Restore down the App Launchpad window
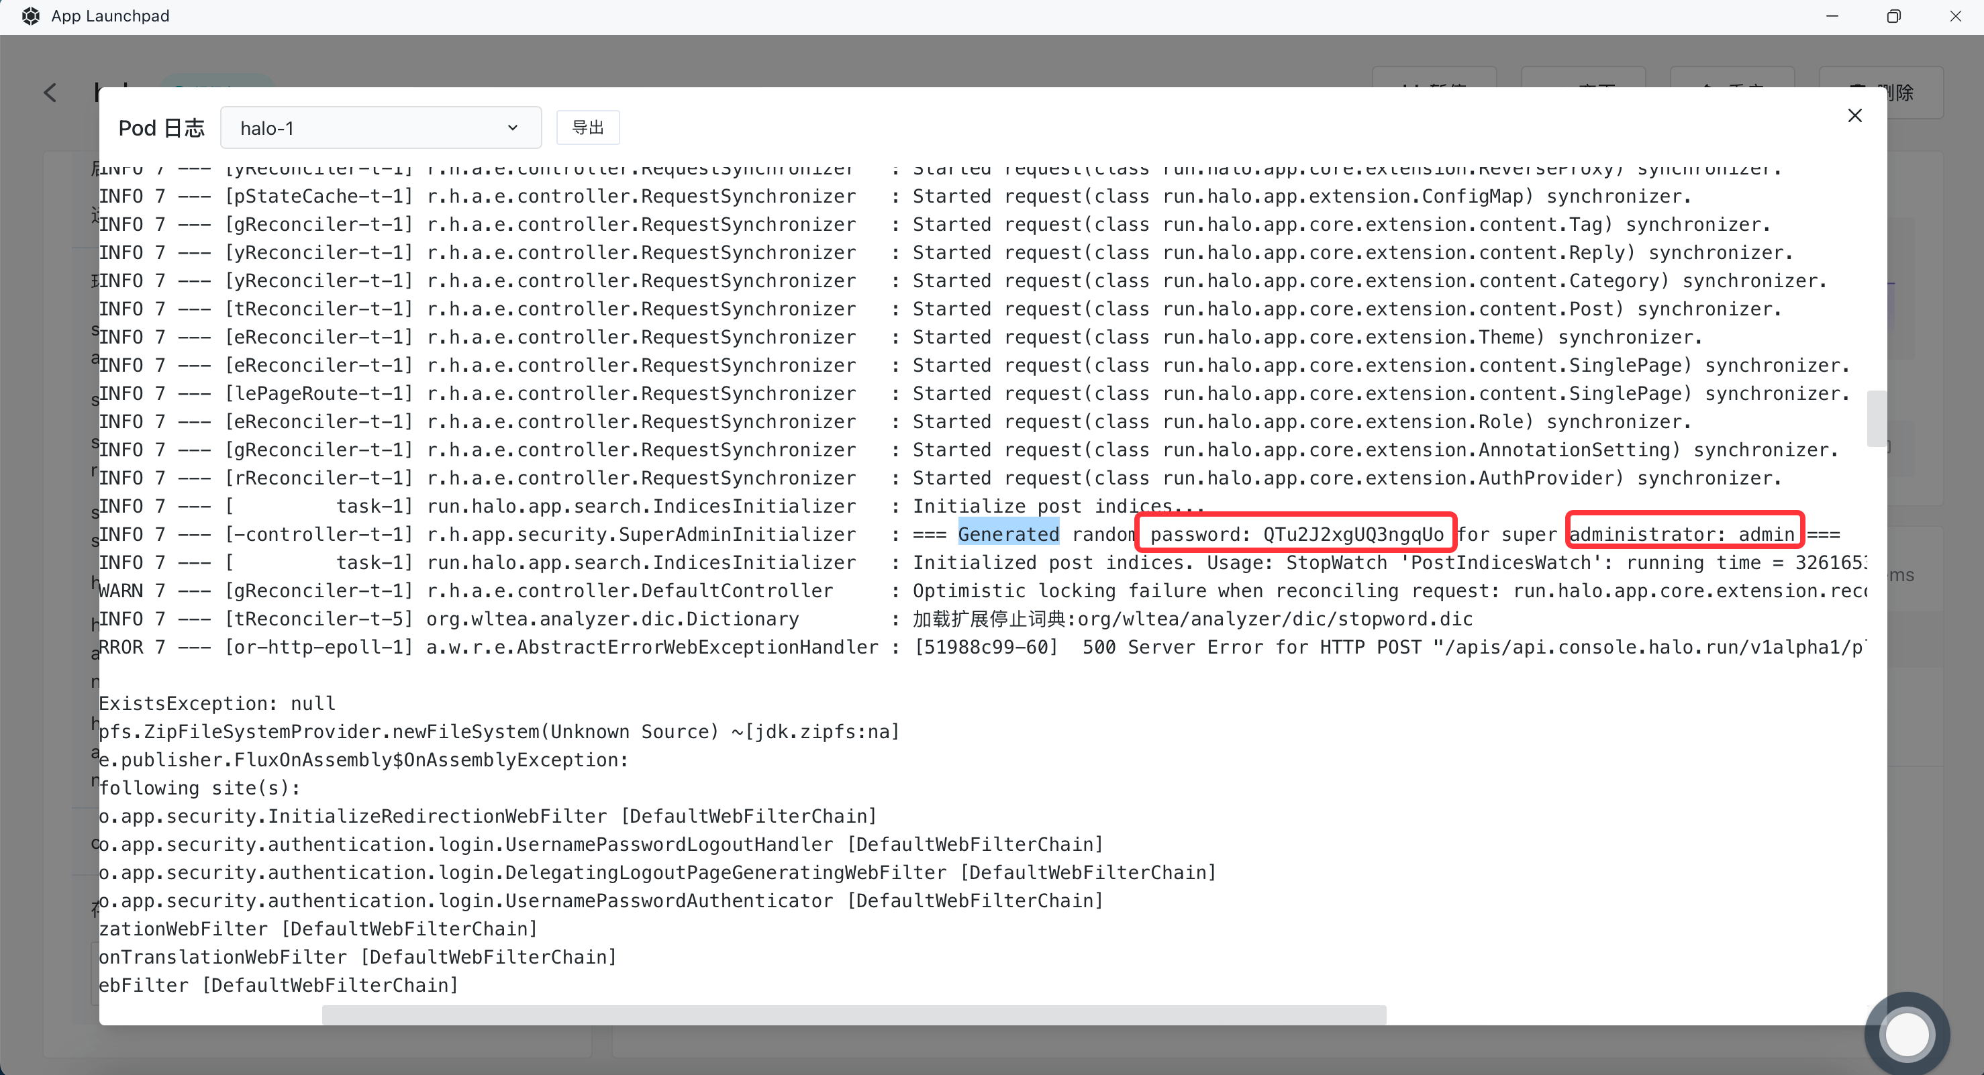The width and height of the screenshot is (1984, 1075). click(x=1893, y=16)
